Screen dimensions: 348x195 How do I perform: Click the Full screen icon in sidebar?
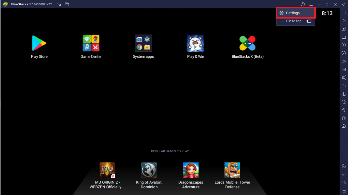(344, 12)
